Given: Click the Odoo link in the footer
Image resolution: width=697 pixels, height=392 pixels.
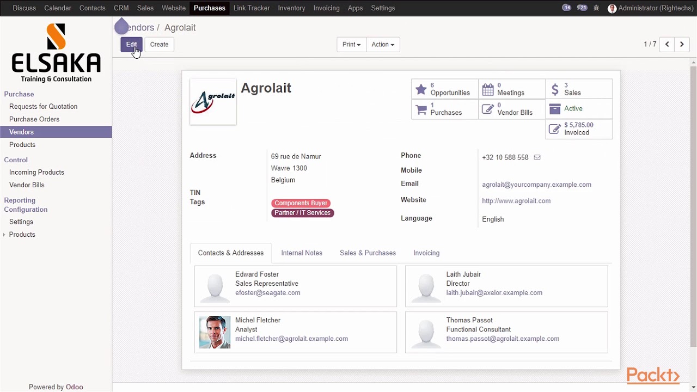Looking at the screenshot, I should [75, 387].
